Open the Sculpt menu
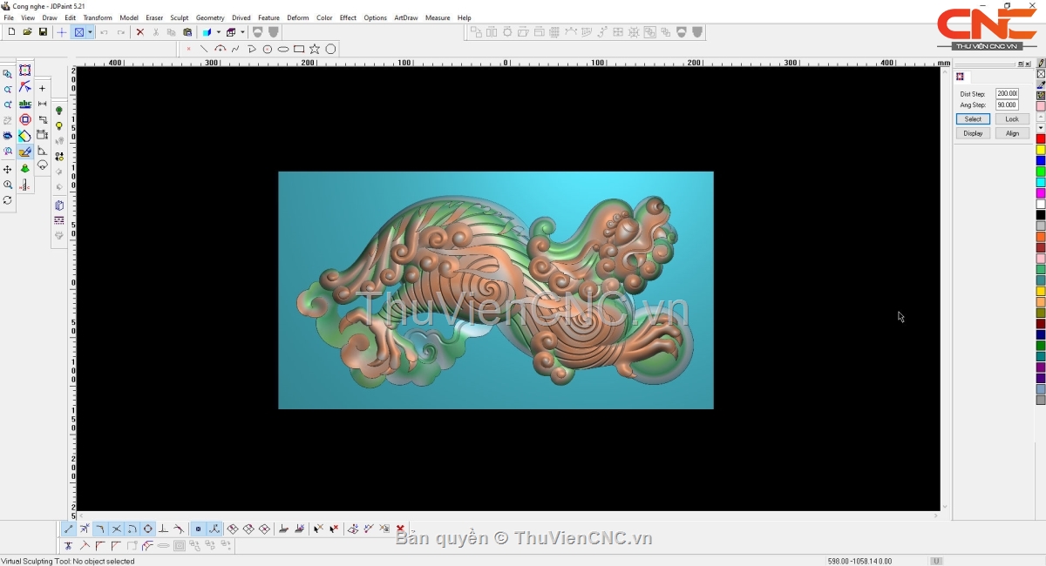 click(179, 17)
